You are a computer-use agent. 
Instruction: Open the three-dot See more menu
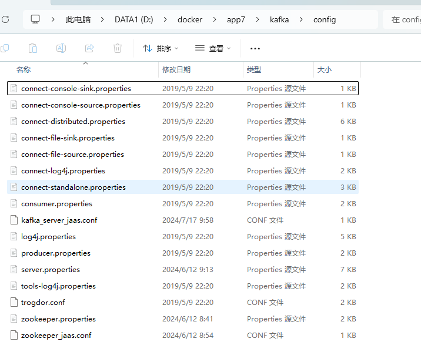coord(255,49)
